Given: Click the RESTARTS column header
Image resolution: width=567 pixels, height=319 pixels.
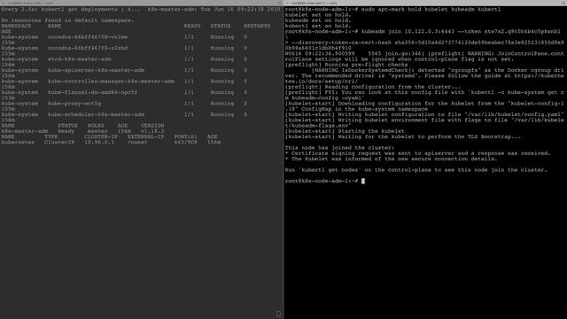Looking at the screenshot, I should point(257,26).
